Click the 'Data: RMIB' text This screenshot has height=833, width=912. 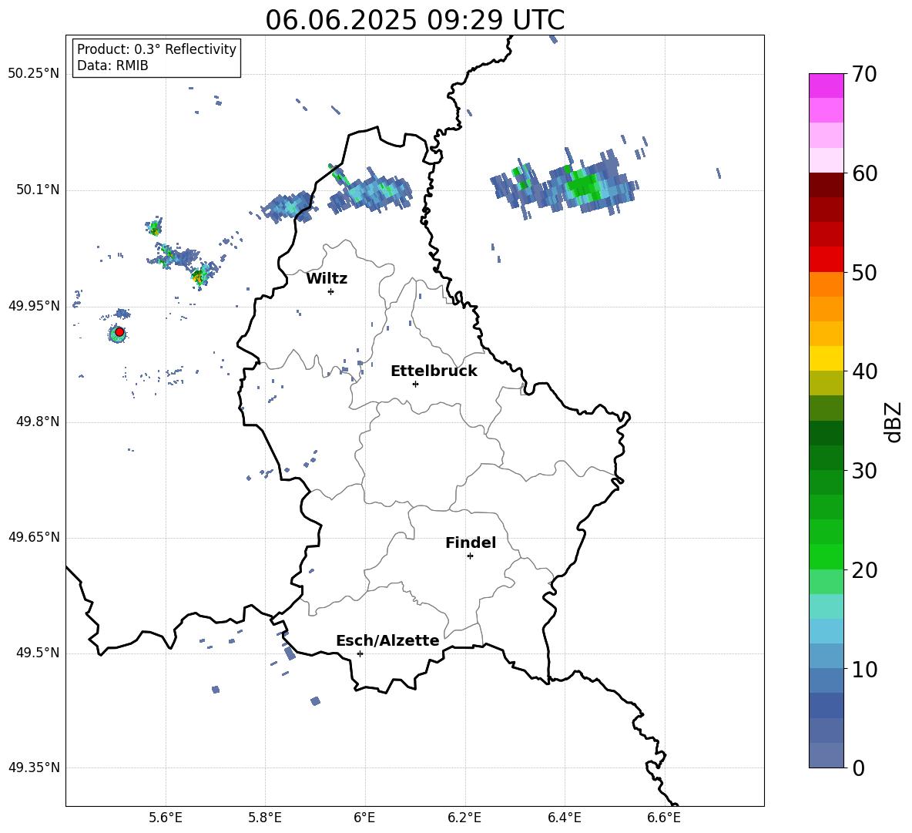[112, 65]
